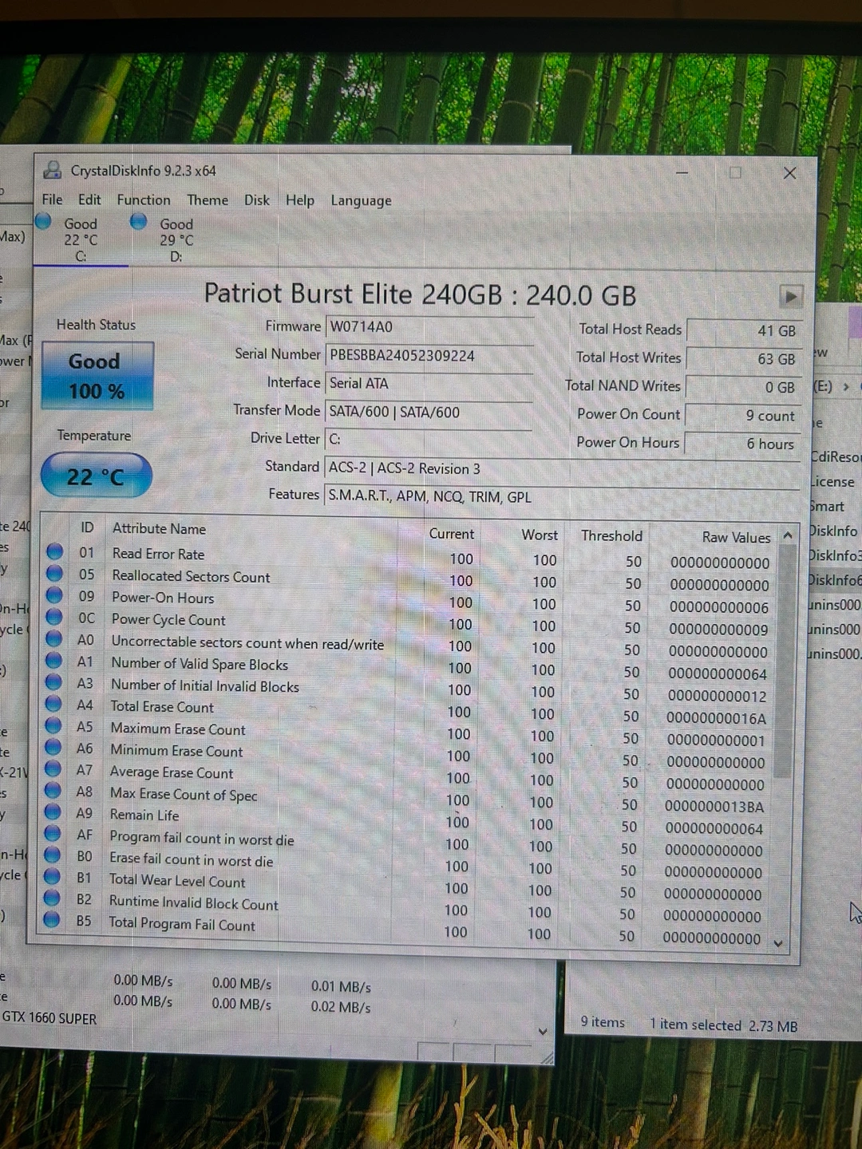Click status orb on Power-On Hours row
Screen dimensions: 862x1149
[54, 595]
